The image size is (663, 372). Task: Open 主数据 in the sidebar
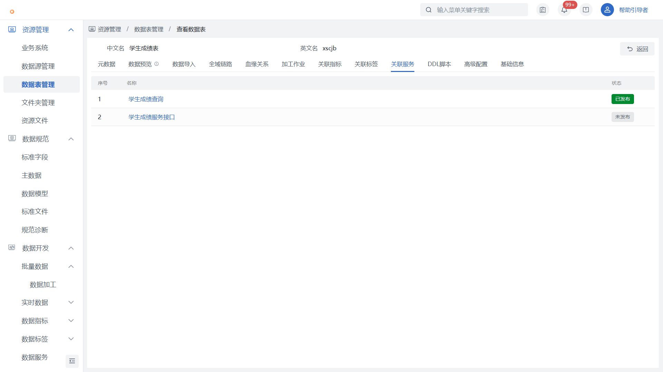coord(31,175)
